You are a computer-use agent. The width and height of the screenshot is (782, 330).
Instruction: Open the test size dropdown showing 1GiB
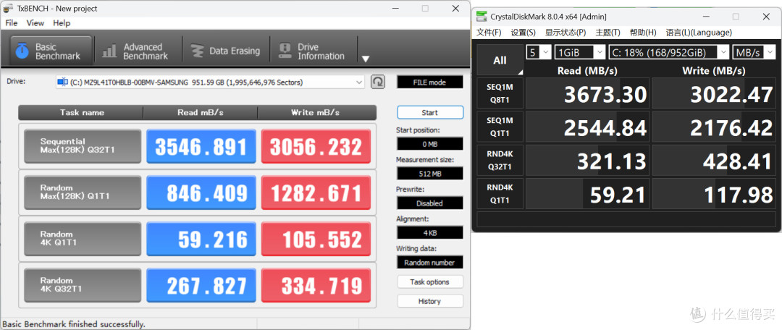pos(579,52)
